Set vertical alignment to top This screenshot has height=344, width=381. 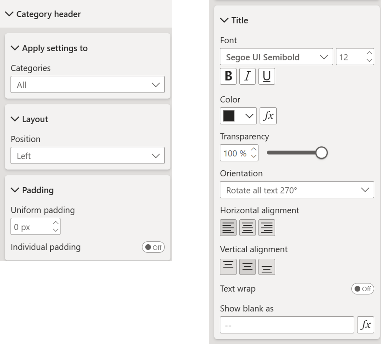pos(228,267)
